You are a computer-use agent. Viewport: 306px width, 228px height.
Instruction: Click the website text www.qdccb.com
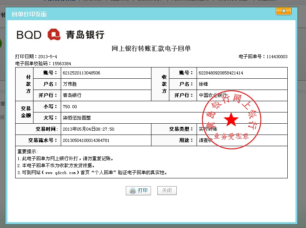coord(60,173)
